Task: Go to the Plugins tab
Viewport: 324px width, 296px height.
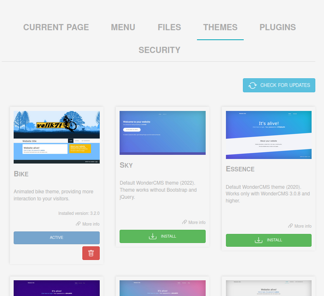Action: (x=278, y=27)
